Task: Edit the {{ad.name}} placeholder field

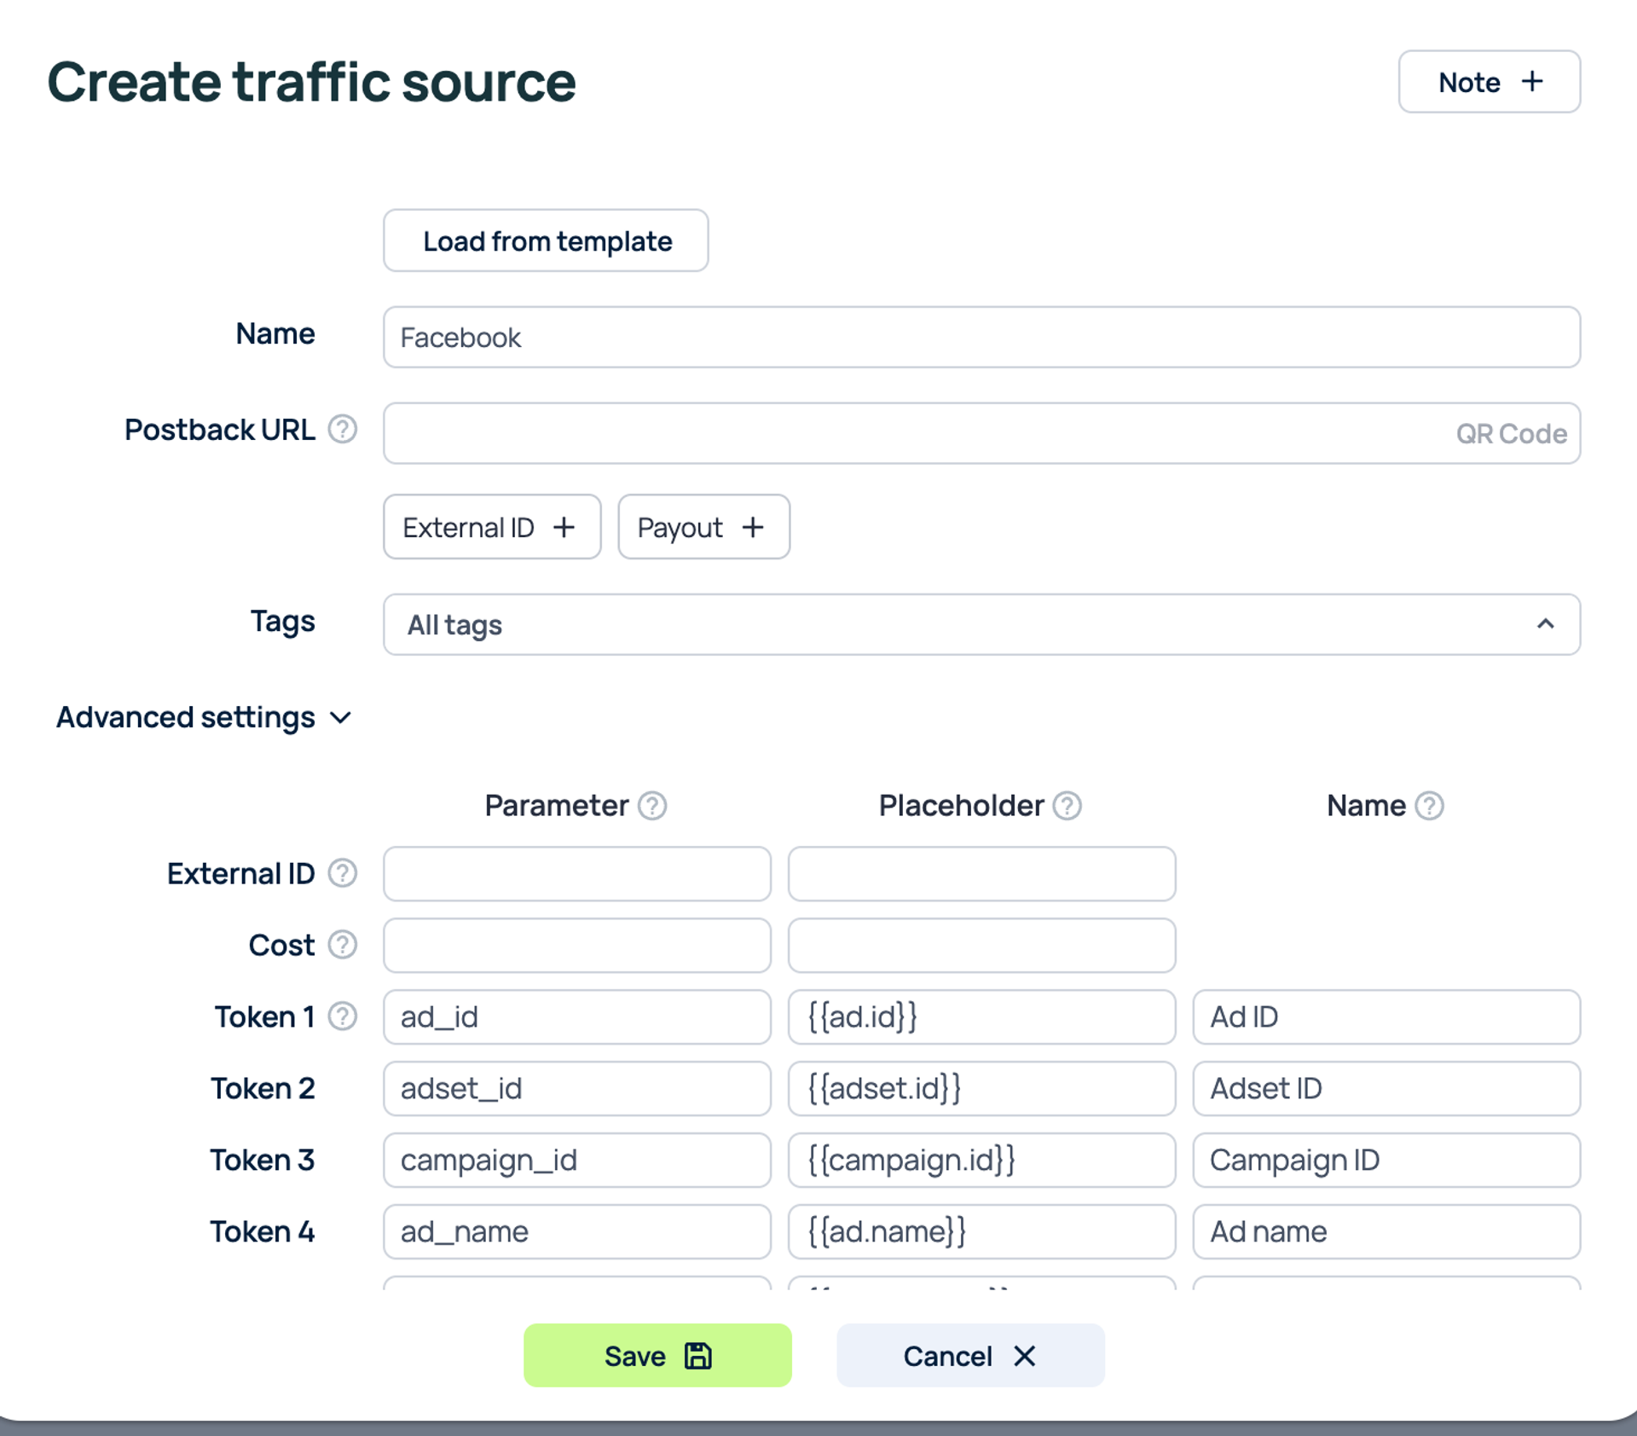Action: pyautogui.click(x=981, y=1231)
